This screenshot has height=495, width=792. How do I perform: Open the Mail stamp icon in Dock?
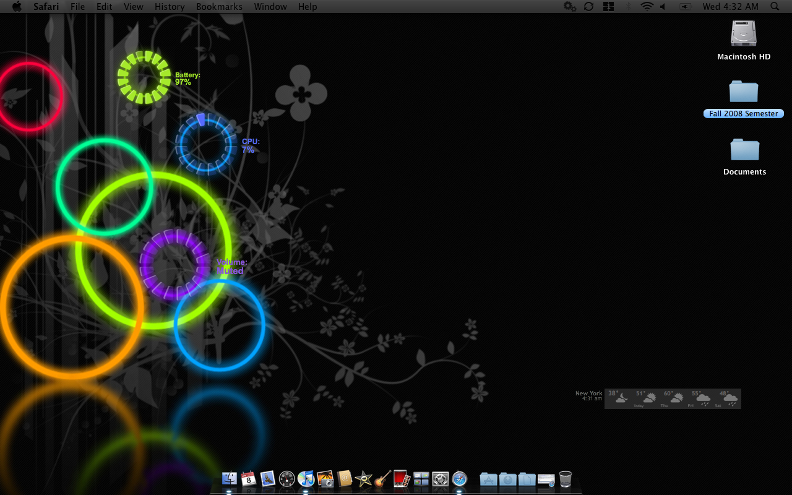(267, 478)
